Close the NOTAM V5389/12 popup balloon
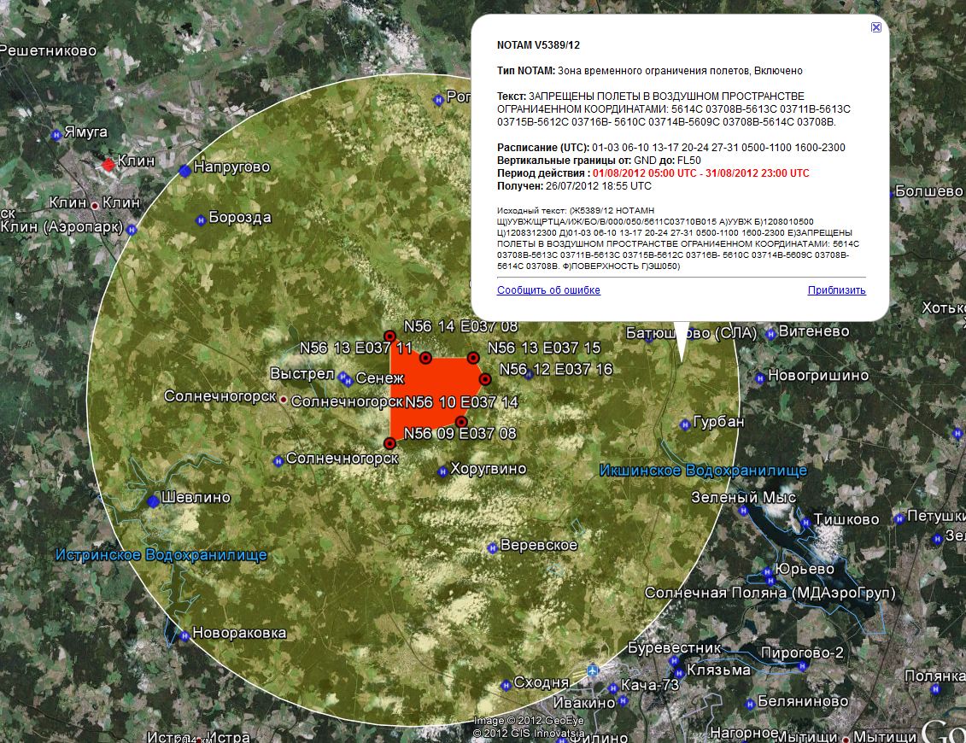Viewport: 966px width, 743px height. [x=875, y=27]
